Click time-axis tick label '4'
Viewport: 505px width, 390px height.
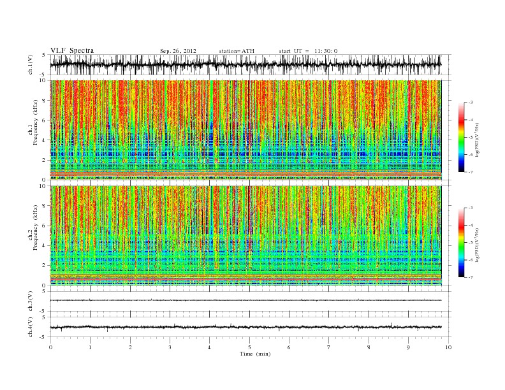pos(210,347)
